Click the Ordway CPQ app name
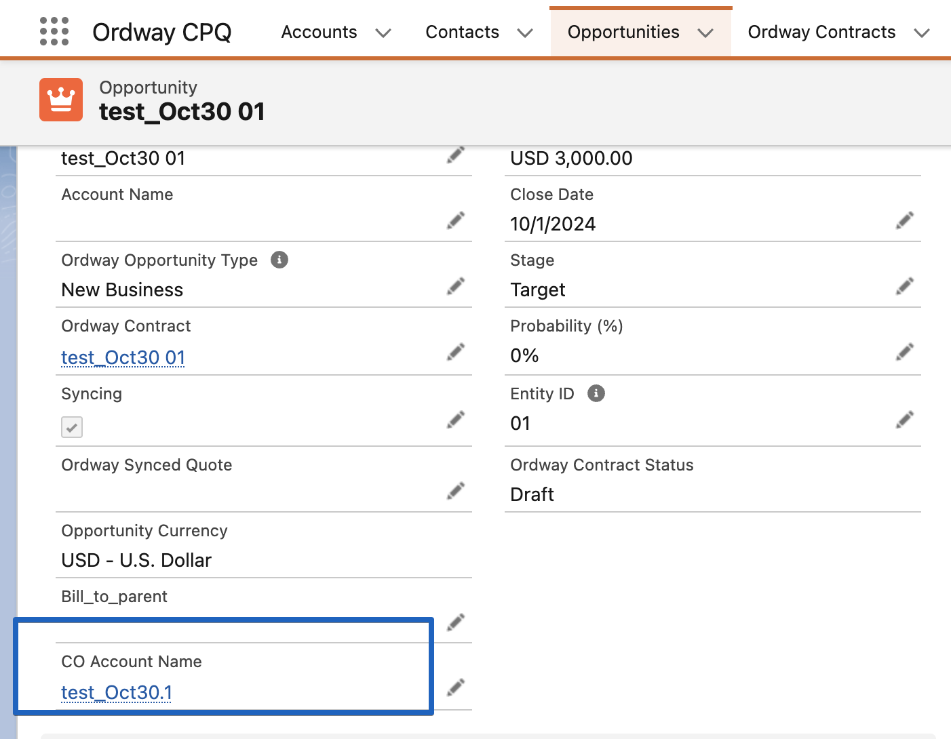This screenshot has height=739, width=951. click(x=161, y=32)
